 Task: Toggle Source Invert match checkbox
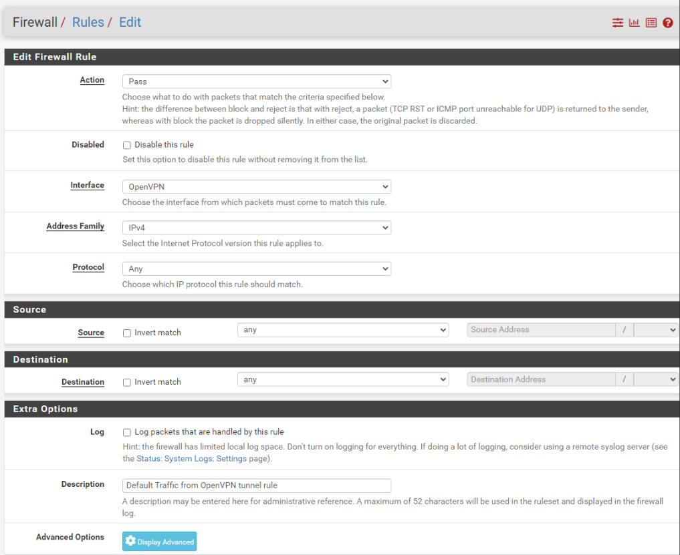pyautogui.click(x=126, y=333)
